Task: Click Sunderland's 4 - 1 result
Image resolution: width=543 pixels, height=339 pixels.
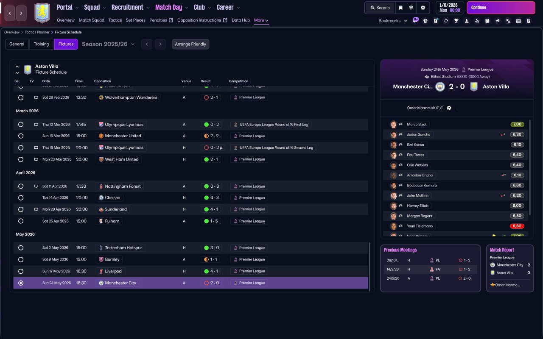Action: tap(211, 209)
